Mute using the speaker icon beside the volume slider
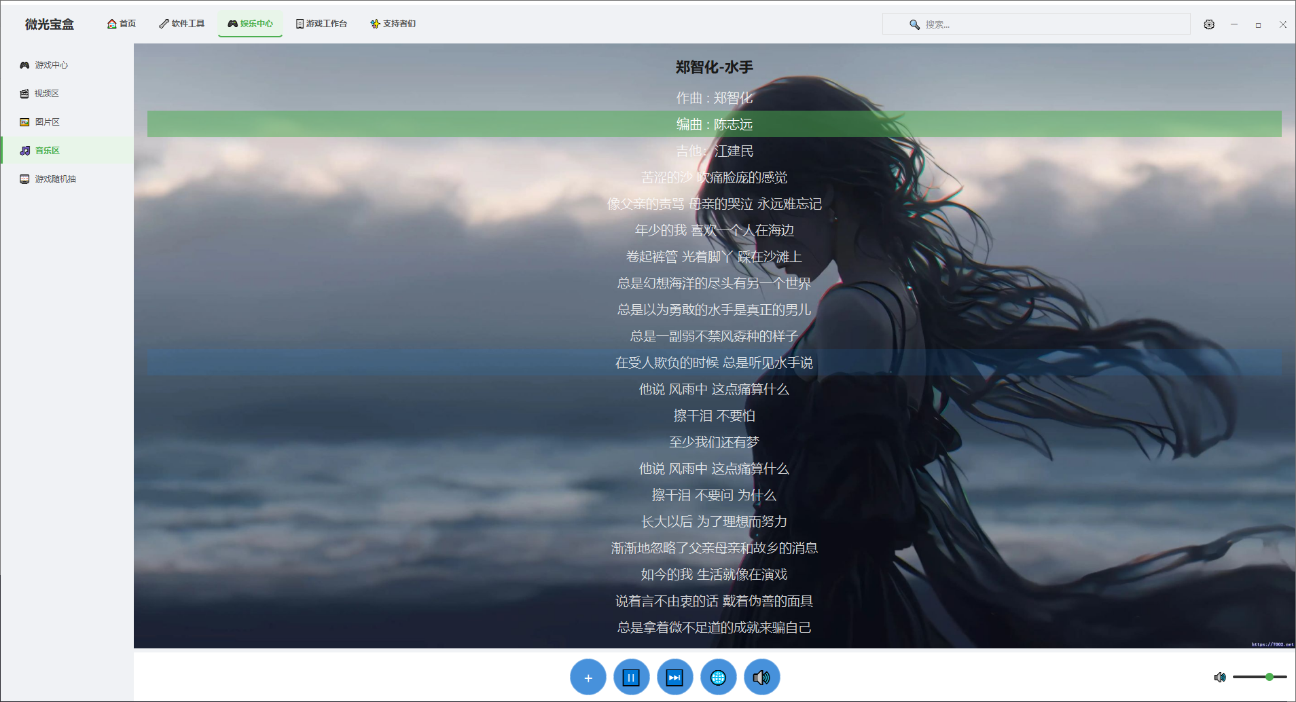This screenshot has height=702, width=1296. [x=1220, y=677]
